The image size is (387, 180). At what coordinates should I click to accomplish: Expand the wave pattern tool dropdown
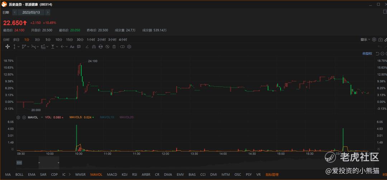[38, 47]
